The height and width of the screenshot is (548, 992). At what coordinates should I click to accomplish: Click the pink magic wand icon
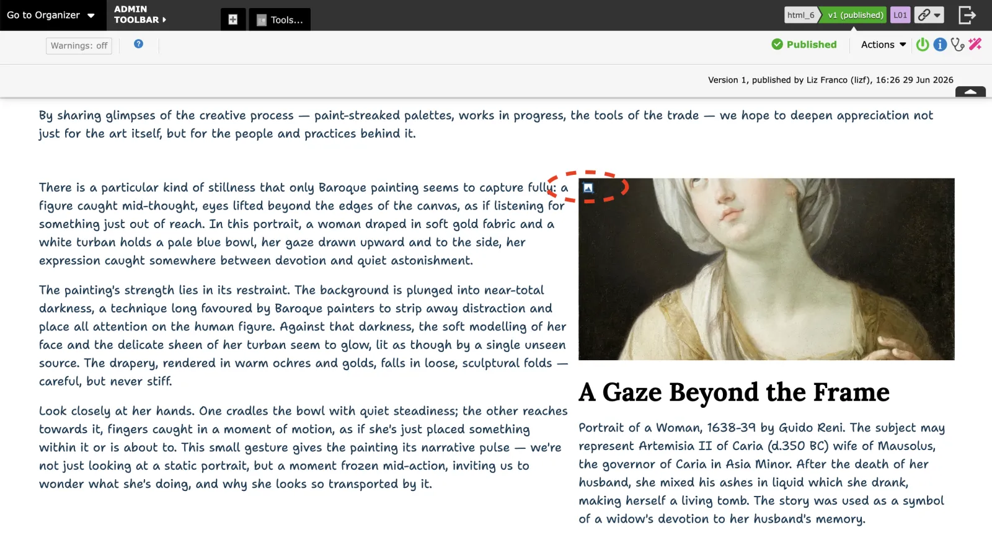point(975,44)
